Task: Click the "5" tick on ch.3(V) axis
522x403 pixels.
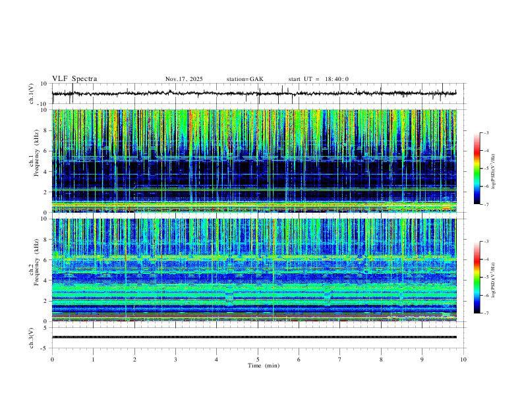Action: [x=46, y=328]
